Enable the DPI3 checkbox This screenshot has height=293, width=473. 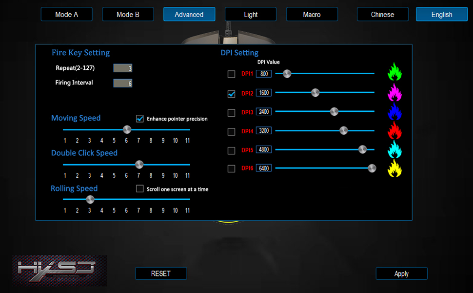231,113
